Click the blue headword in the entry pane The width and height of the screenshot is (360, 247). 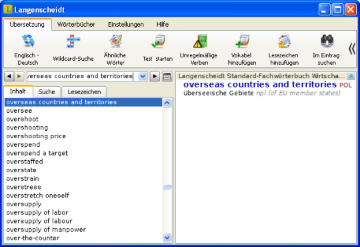[x=260, y=85]
